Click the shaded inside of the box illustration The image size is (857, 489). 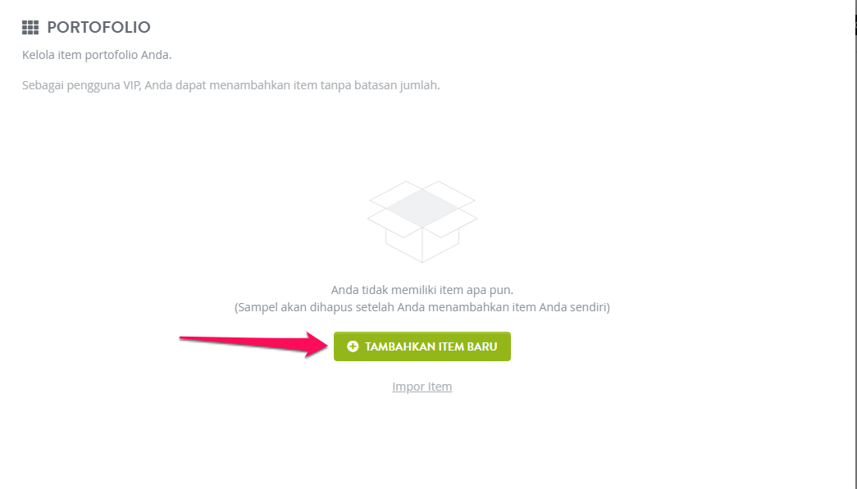coord(422,208)
